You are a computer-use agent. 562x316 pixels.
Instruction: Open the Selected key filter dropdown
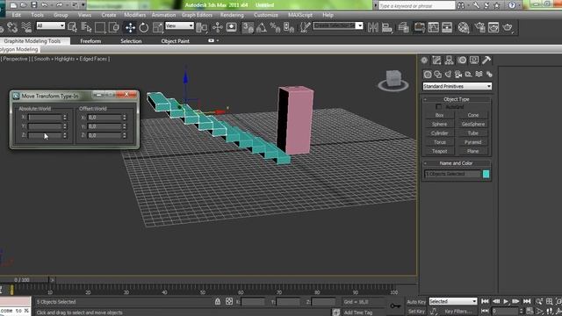coord(453,301)
